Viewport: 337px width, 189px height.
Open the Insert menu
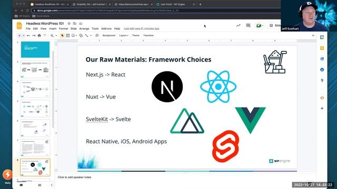53,28
